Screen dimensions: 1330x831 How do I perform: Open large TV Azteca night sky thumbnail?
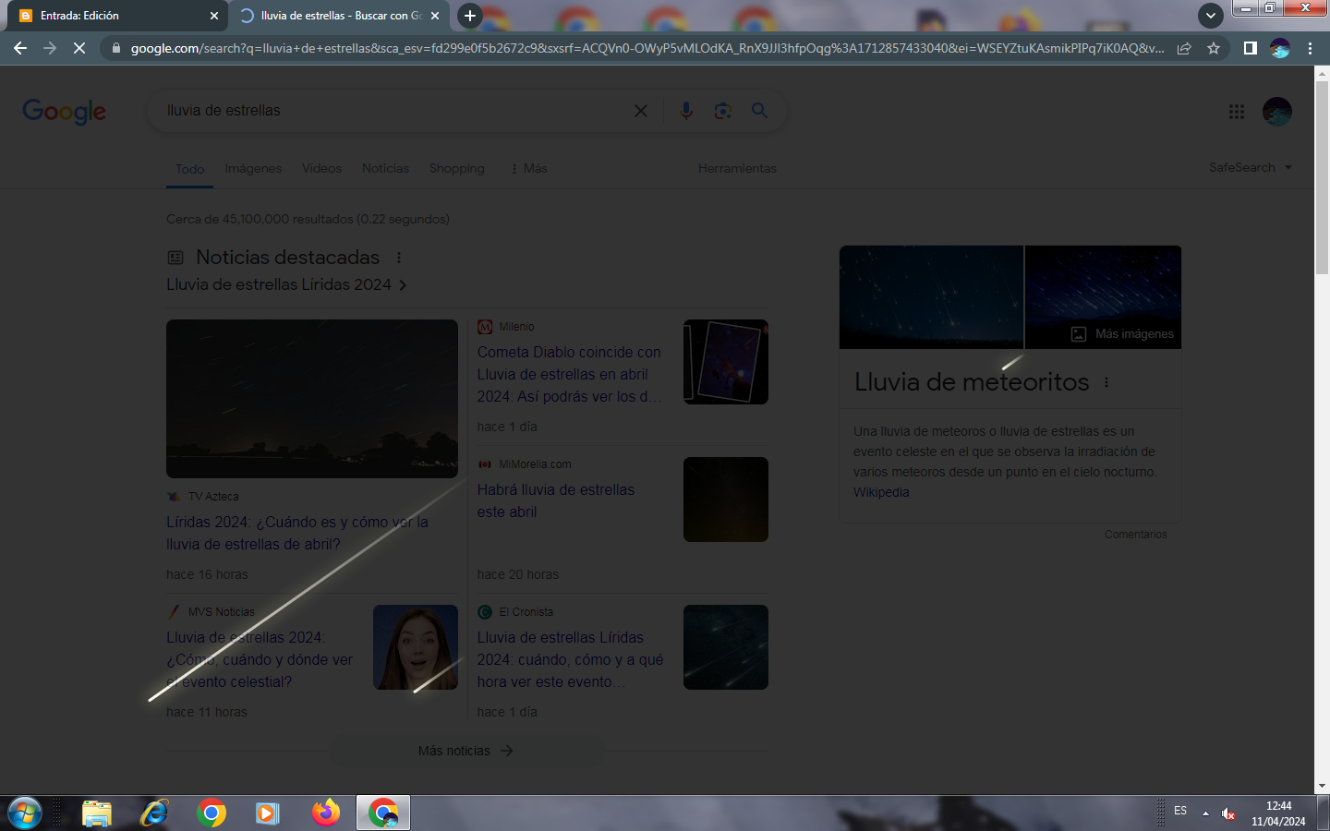312,399
